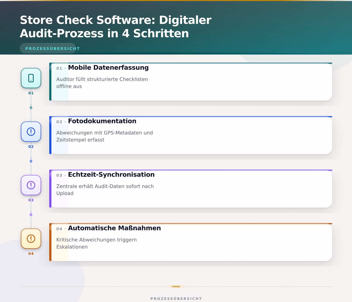
Task: Click the orange exclamation icon for step 04
Action: (x=31, y=239)
